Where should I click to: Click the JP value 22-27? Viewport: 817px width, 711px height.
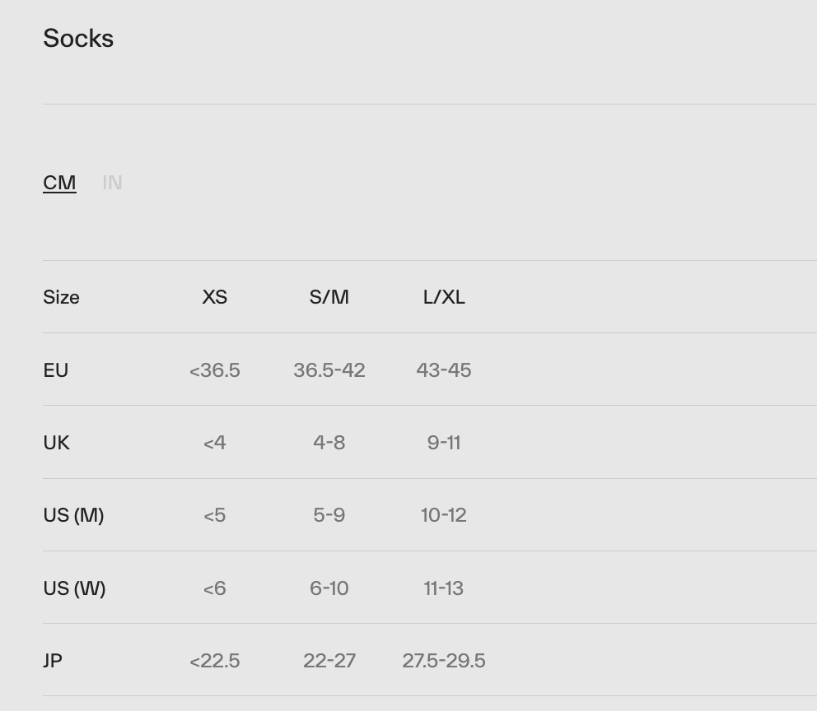pos(329,661)
